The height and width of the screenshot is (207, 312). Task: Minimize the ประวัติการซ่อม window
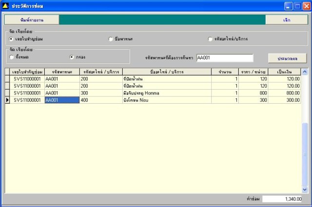coord(288,6)
